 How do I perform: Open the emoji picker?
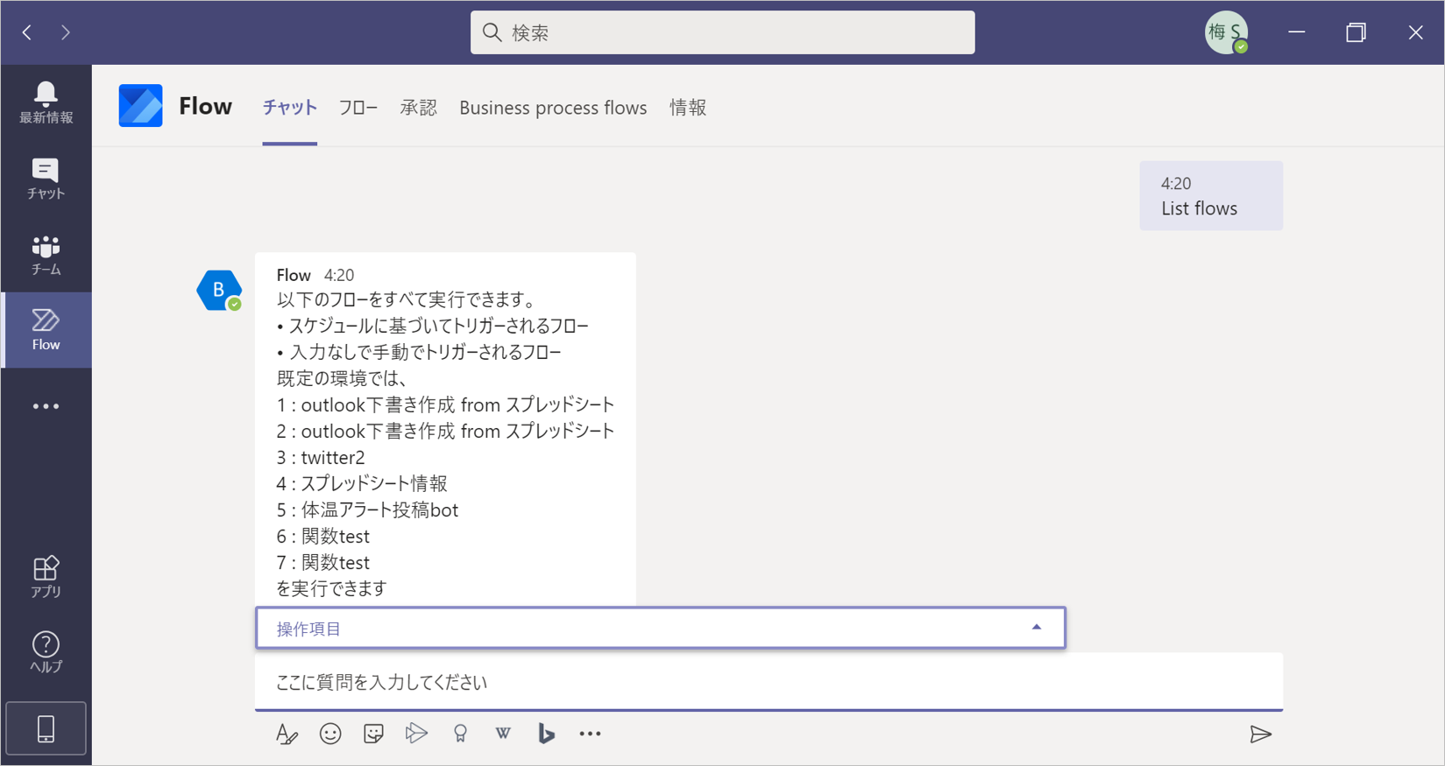tap(330, 734)
